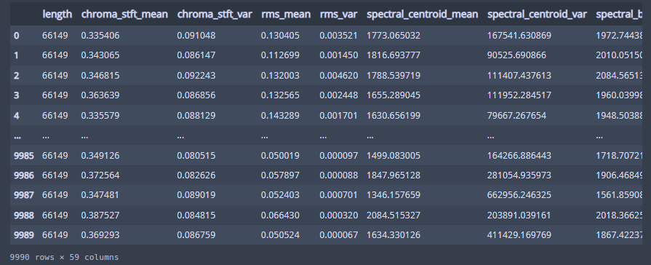This screenshot has height=265, width=651.
Task: Select row index 4
Action: coord(17,116)
